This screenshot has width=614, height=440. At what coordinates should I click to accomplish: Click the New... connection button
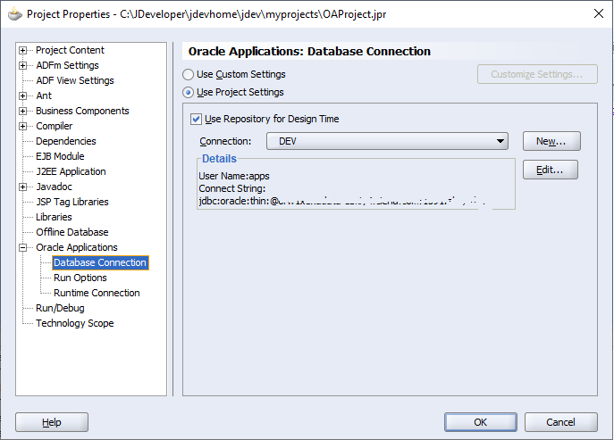coord(551,141)
